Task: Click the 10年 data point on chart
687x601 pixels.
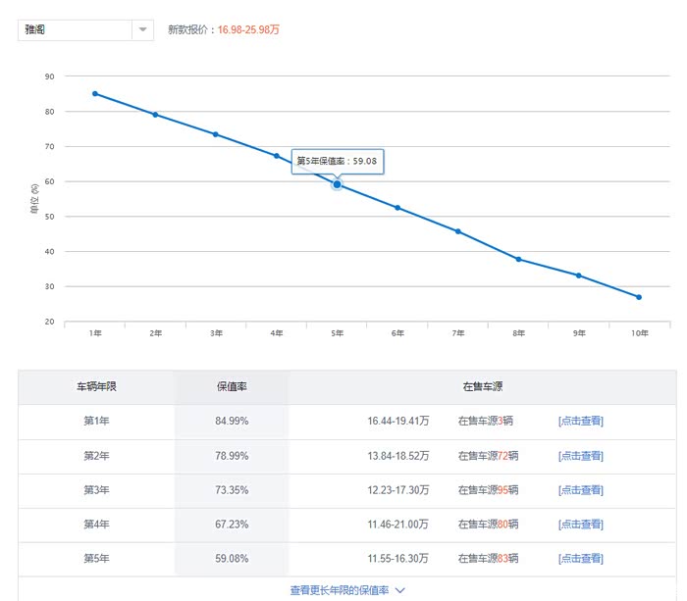Action: (639, 297)
